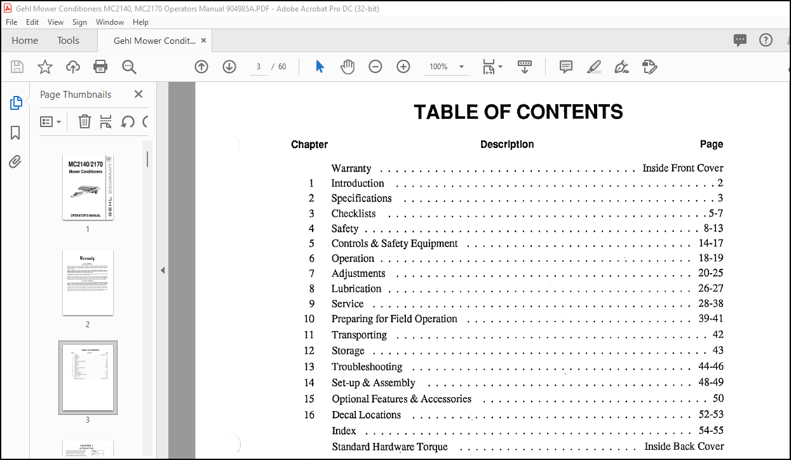Open the View menu
The width and height of the screenshot is (791, 460).
56,22
